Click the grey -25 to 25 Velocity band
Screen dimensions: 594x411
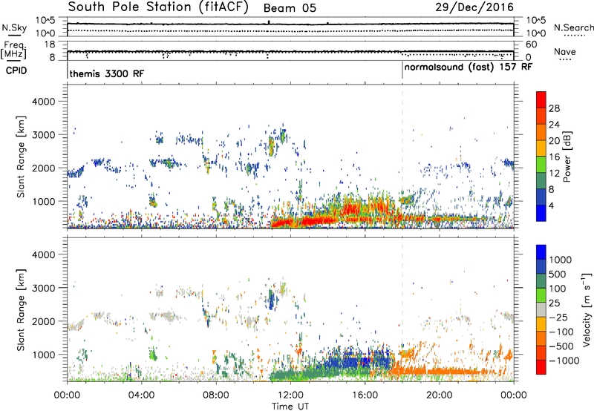(x=541, y=309)
